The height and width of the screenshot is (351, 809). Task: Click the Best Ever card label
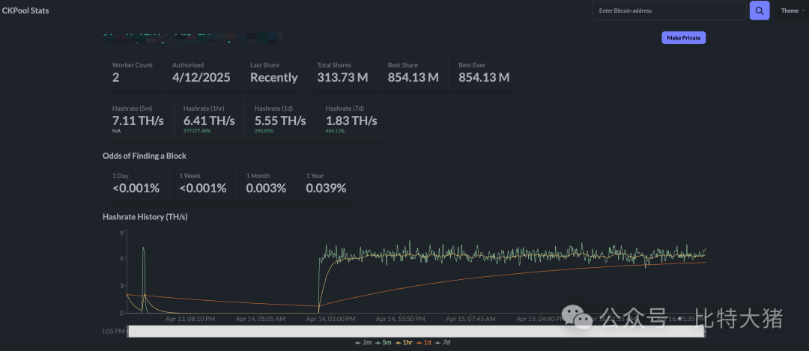[x=473, y=65]
